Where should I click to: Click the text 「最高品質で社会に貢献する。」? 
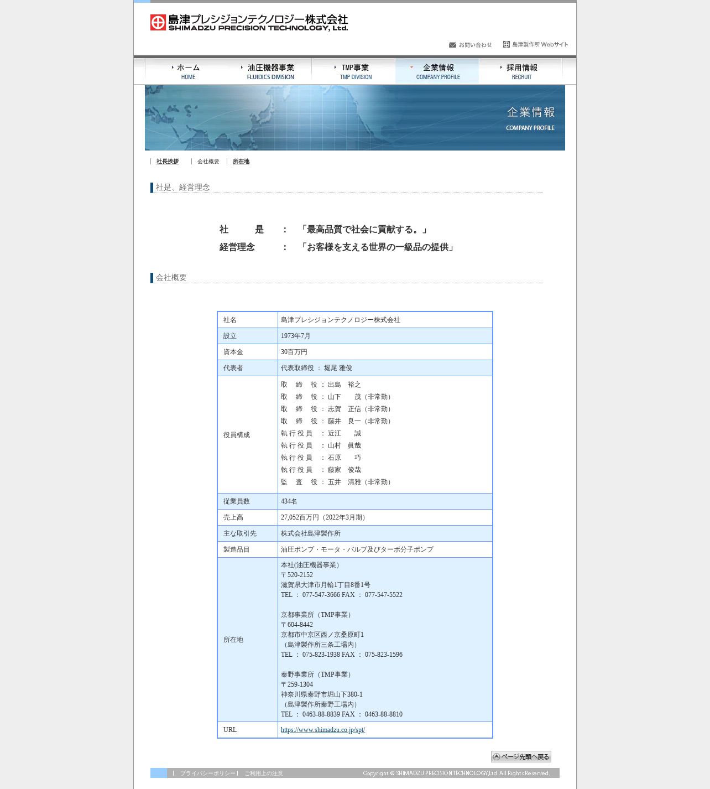[364, 230]
